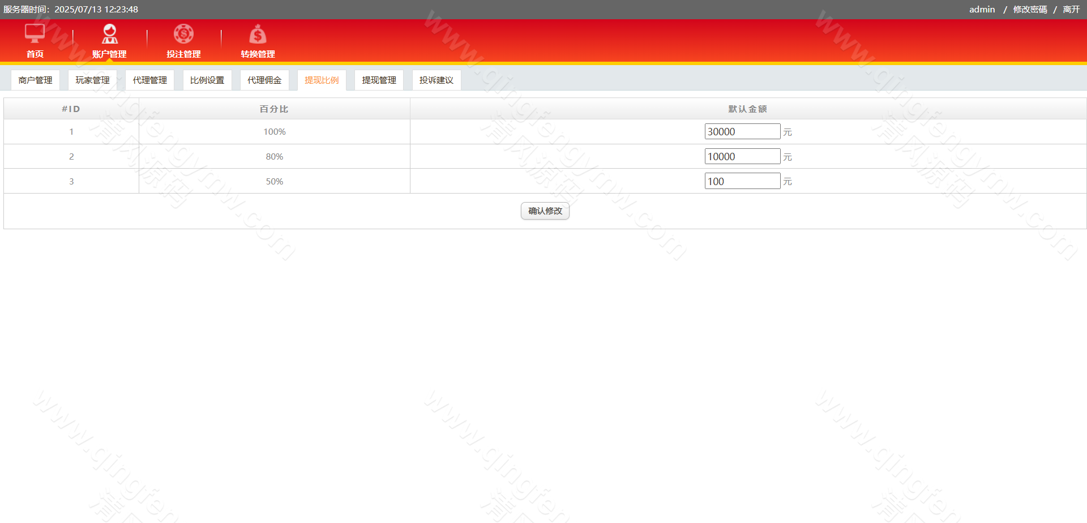
Task: Focus the 100% default amount field
Action: pyautogui.click(x=742, y=132)
